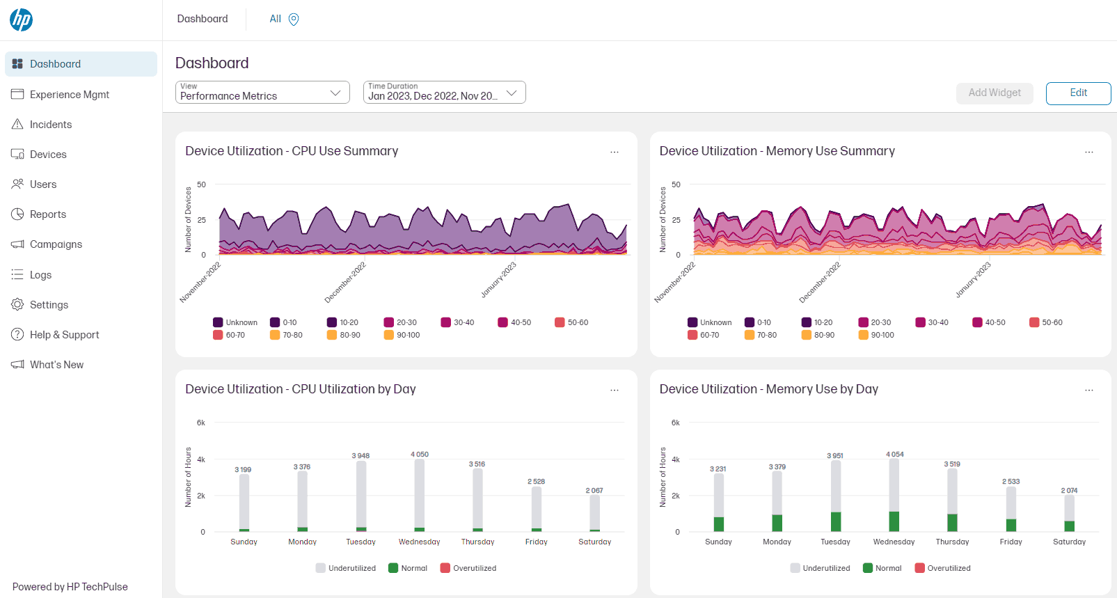Viewport: 1117px width, 598px height.
Task: Open Campaigns using the megaphone icon
Action: point(17,244)
